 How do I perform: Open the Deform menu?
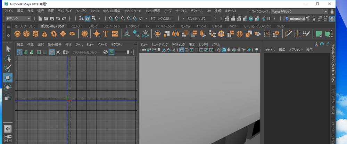[x=197, y=11]
